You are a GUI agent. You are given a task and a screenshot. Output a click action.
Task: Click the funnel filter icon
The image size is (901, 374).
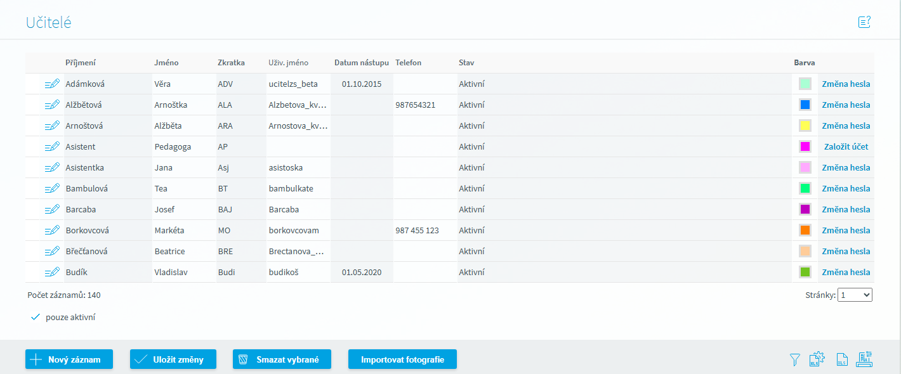click(x=795, y=359)
